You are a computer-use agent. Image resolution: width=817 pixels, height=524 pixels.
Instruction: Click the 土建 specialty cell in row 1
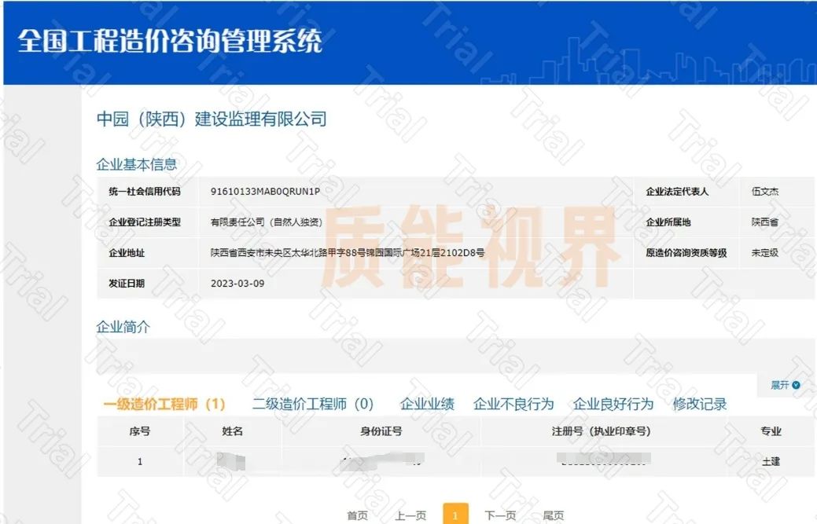(771, 462)
